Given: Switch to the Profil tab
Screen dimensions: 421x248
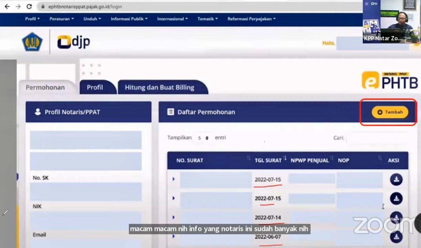Looking at the screenshot, I should click(95, 87).
